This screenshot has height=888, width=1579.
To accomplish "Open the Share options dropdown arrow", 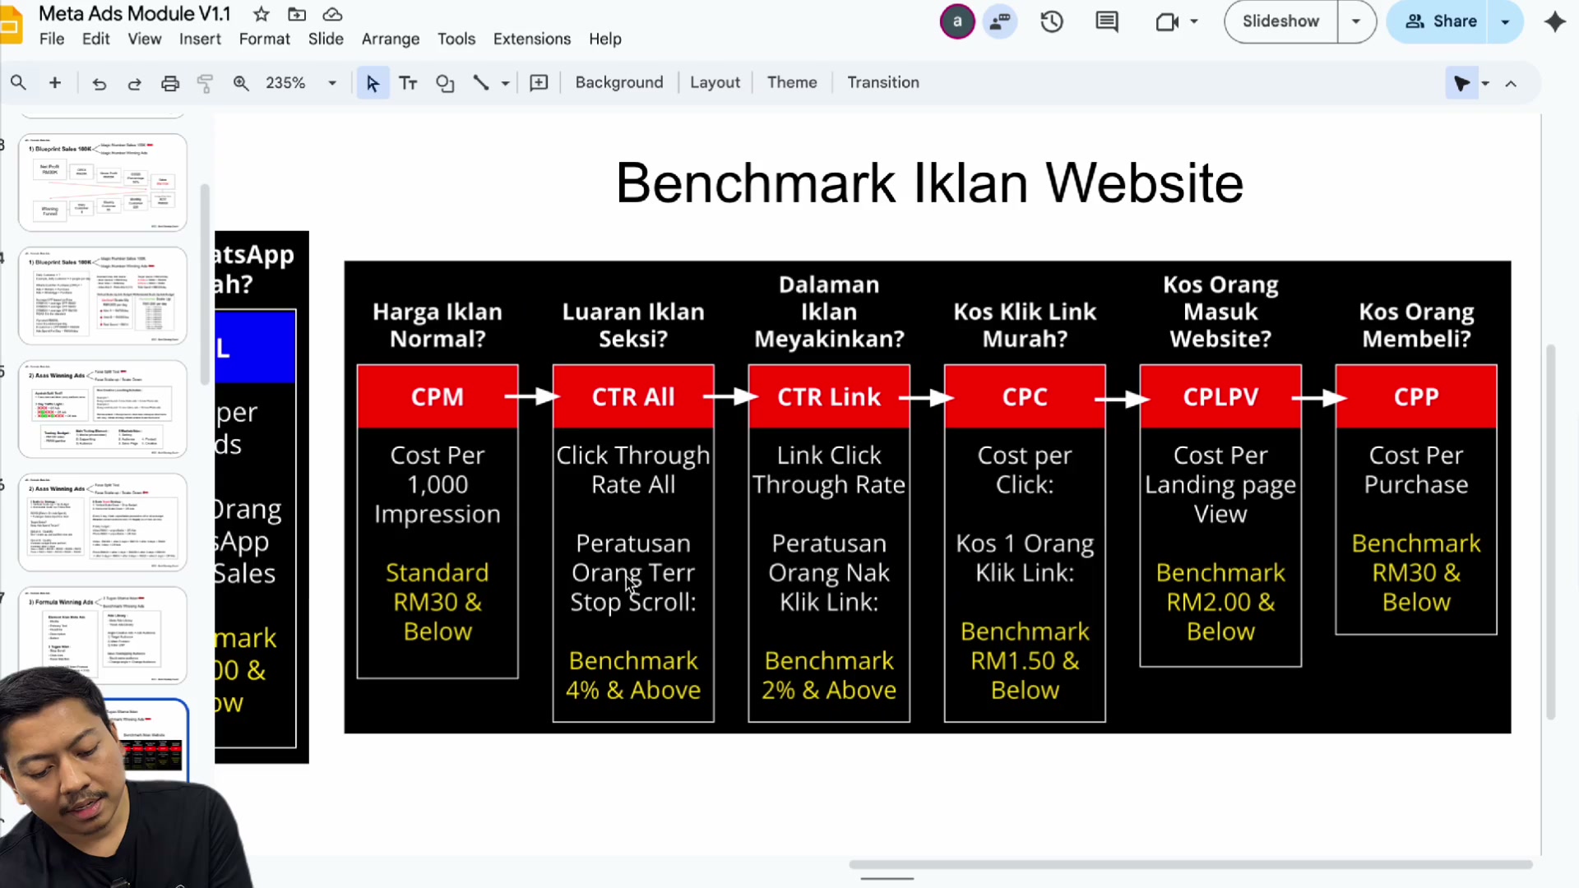I will click(x=1505, y=21).
